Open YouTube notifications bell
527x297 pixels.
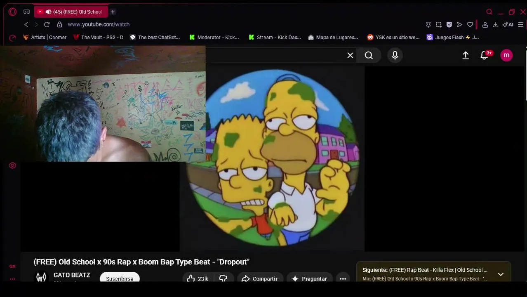[485, 55]
